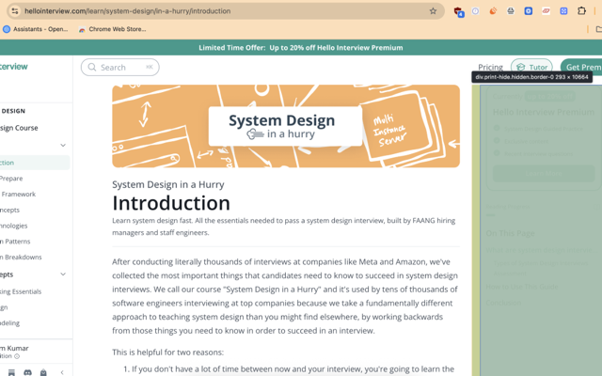Click the circle icon beside the subscription label
602x376 pixels.
(17, 356)
